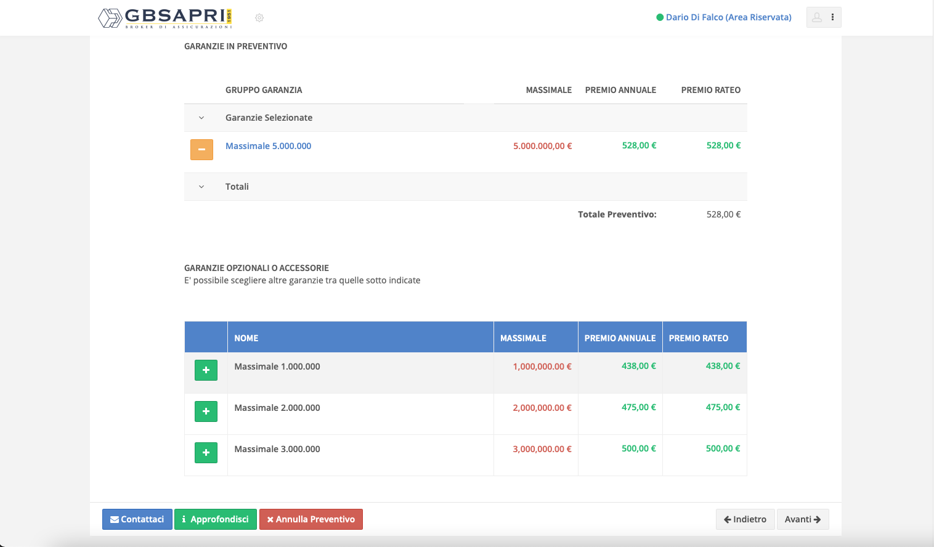Image resolution: width=934 pixels, height=547 pixels.
Task: Remove Massimale 5.000.000 with the minus button
Action: coord(201,150)
